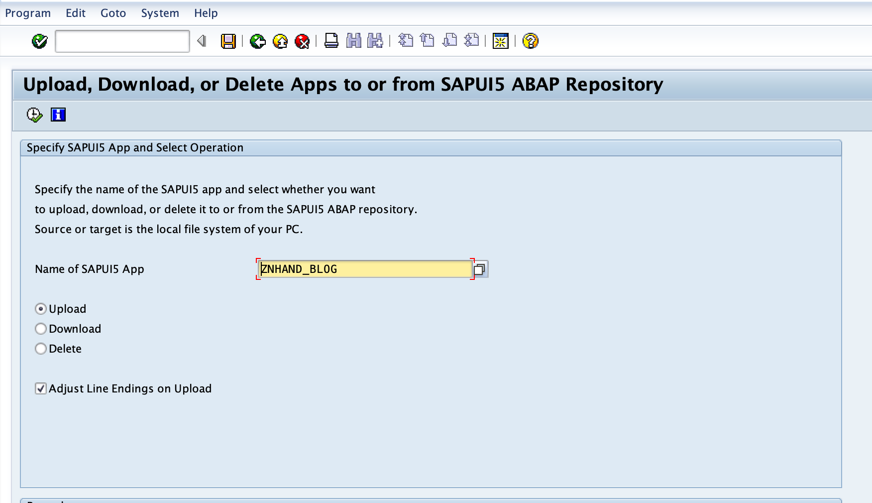Click the Next Page icon
Screen dimensions: 872x503
[449, 40]
